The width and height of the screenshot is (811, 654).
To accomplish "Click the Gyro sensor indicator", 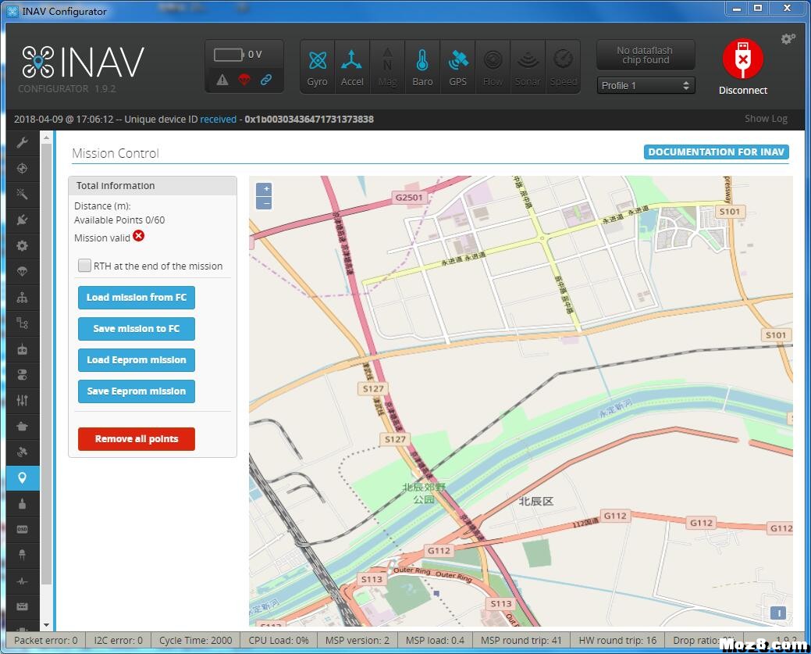I will click(x=317, y=67).
